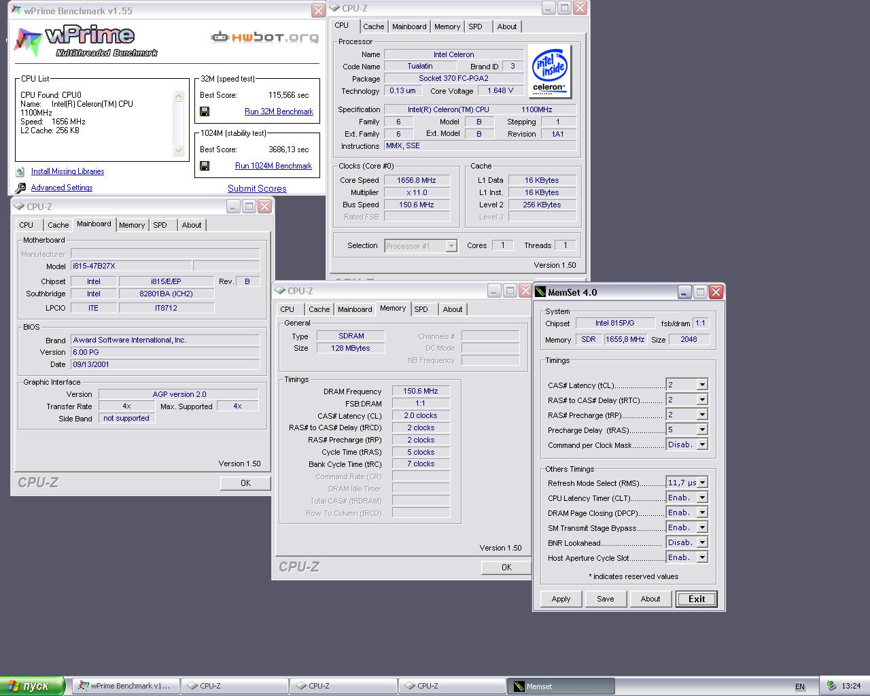This screenshot has width=870, height=696.
Task: Open RAS# Precharge (tRP) dropdown in MemSet
Action: coord(701,415)
